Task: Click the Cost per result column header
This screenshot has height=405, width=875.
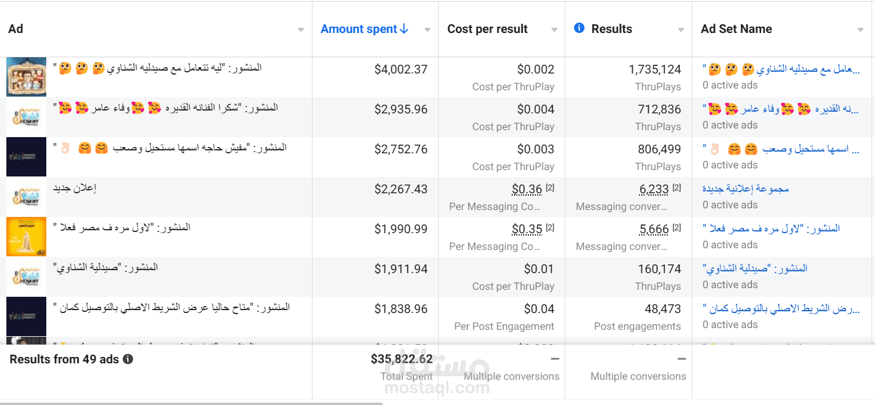Action: tap(487, 29)
